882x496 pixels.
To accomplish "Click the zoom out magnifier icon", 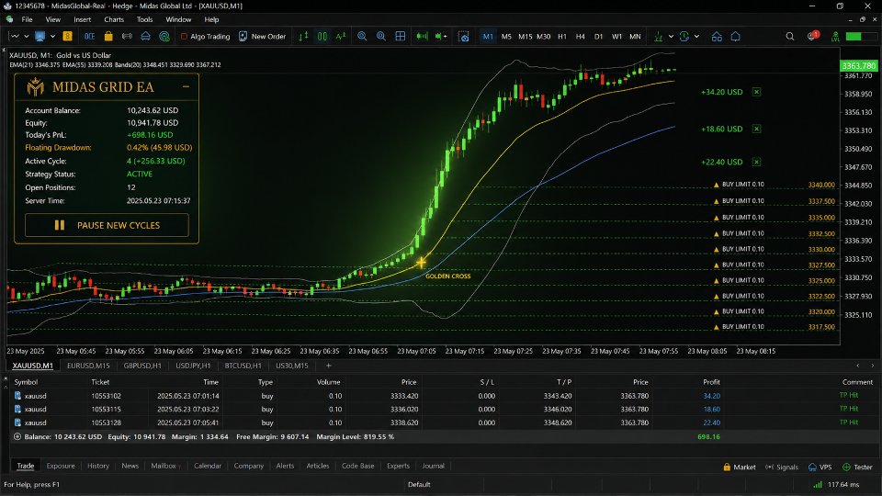I will click(x=380, y=36).
